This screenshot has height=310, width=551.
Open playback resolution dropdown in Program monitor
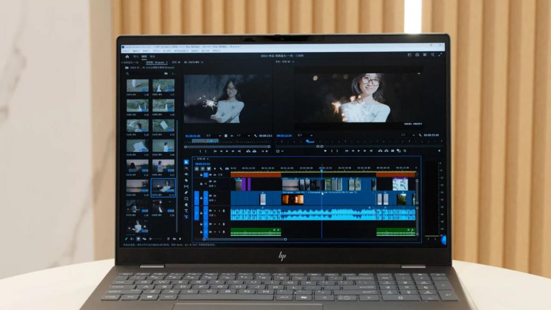(x=408, y=135)
